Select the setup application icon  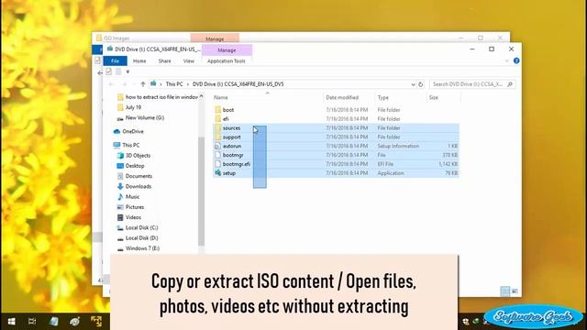(x=218, y=173)
